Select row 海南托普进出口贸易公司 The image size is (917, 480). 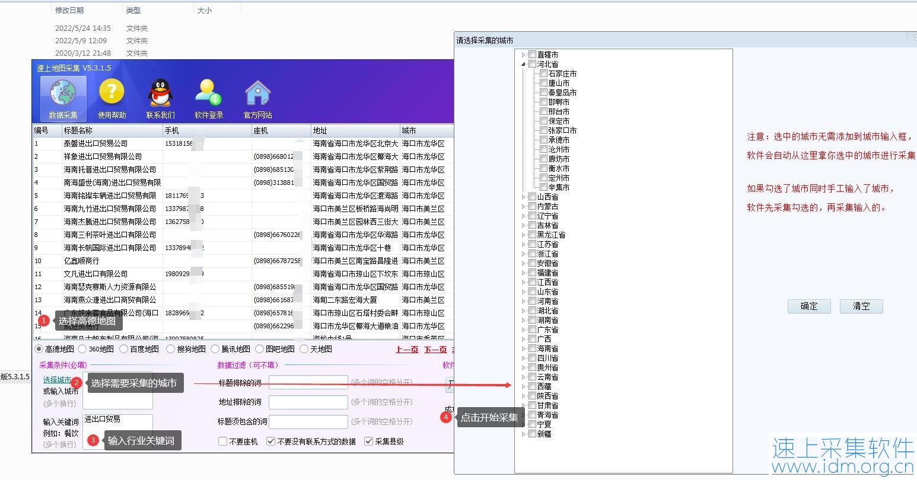pos(243,169)
